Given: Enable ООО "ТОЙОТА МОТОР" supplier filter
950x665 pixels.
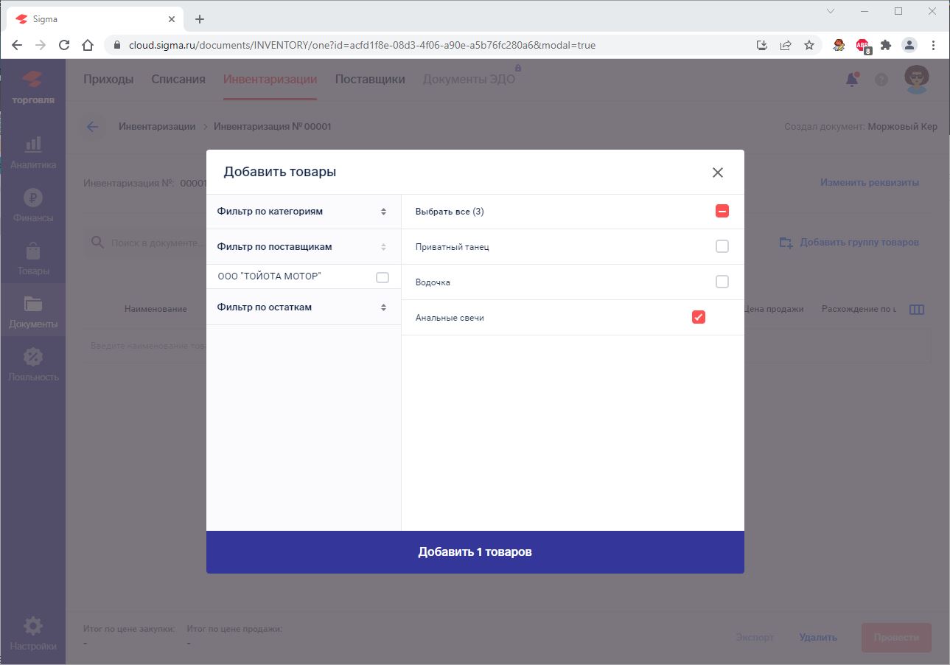Looking at the screenshot, I should 382,277.
